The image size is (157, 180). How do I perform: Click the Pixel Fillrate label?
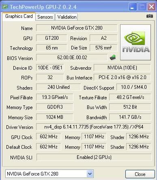tap(22, 98)
